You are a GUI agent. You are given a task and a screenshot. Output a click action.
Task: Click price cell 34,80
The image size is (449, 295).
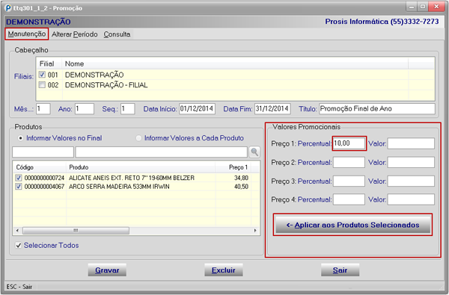click(x=241, y=178)
